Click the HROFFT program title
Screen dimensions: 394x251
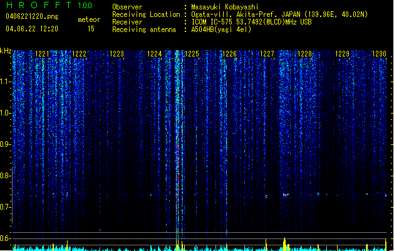tap(39, 5)
